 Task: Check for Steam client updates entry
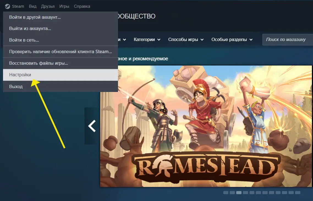coord(61,51)
